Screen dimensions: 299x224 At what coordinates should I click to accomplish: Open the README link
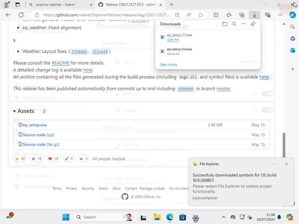coord(60,63)
